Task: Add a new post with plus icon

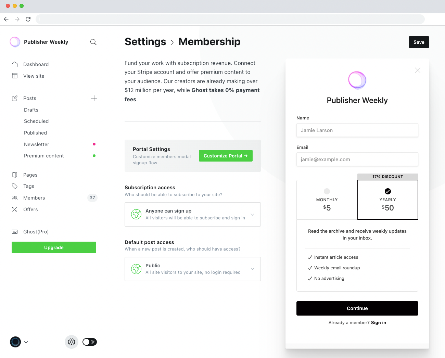Action: tap(94, 98)
